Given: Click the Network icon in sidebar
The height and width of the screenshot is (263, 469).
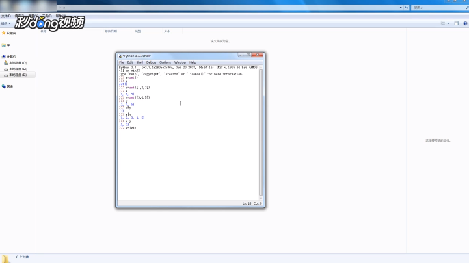Looking at the screenshot, I should (4, 86).
